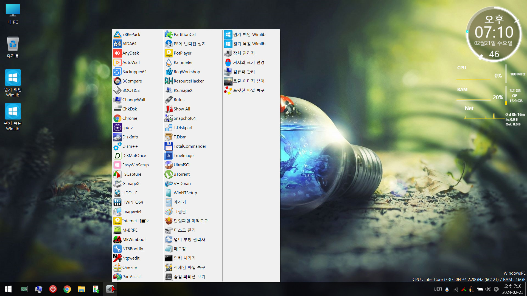The image size is (527, 296).
Task: Launch ResourceHacker RH icon
Action: pyautogui.click(x=169, y=81)
